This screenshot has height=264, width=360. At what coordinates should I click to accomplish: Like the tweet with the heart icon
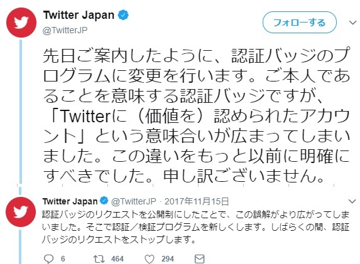(x=150, y=259)
